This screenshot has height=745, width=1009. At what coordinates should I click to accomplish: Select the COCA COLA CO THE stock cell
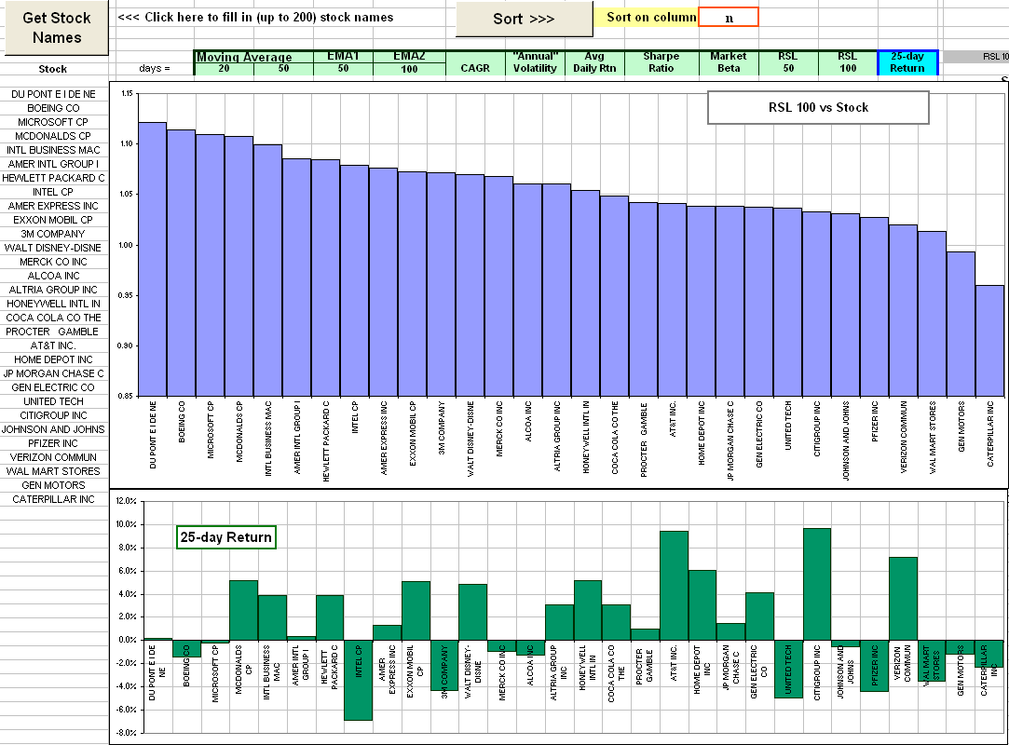53,318
